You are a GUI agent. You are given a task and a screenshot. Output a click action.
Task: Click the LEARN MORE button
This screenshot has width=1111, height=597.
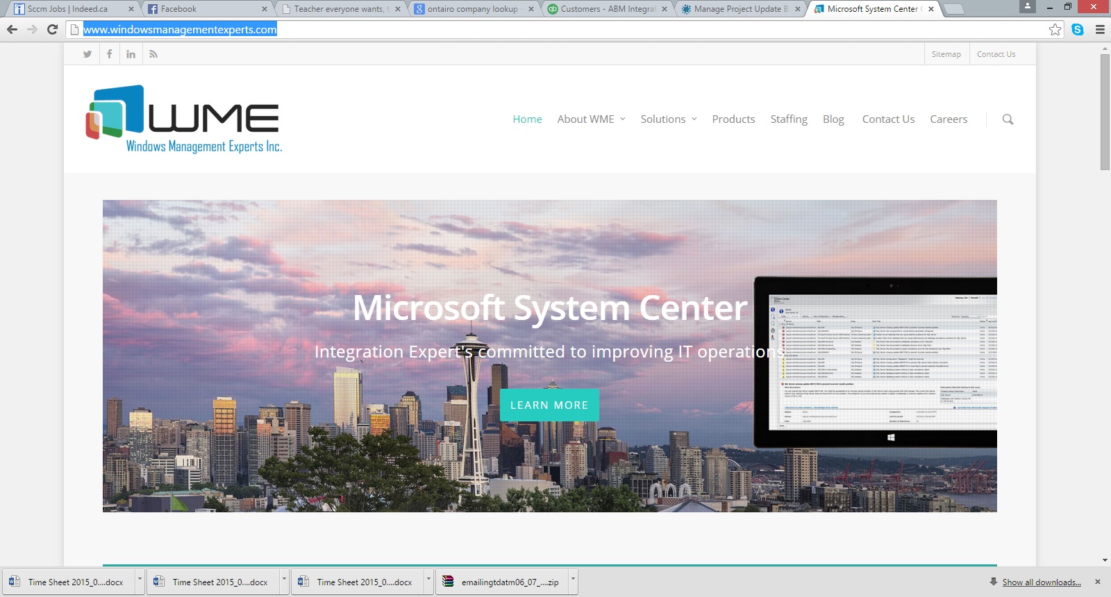pos(549,405)
